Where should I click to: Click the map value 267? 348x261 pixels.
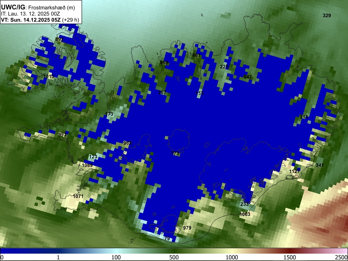click(162, 92)
